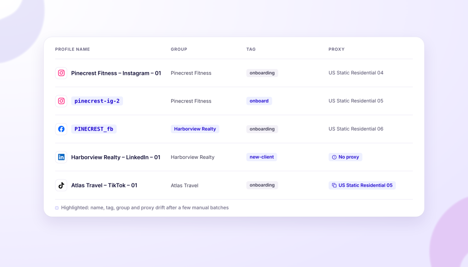Click the highlighted new-client tag
This screenshot has width=468, height=267.
point(261,157)
